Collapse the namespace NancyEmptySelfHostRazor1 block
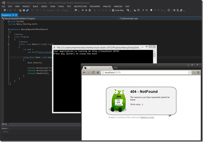203x142 pixels. coord(9,30)
